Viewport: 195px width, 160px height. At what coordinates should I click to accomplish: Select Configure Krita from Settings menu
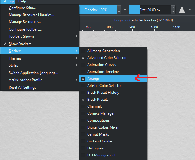(22, 8)
